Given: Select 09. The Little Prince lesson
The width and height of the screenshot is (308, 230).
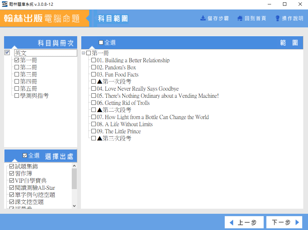Looking at the screenshot, I should coord(123,131).
